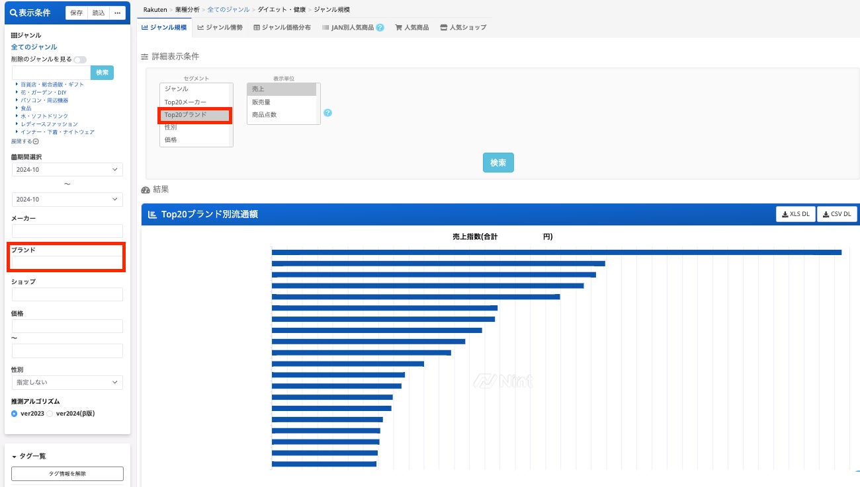The width and height of the screenshot is (860, 487).
Task: Click the blue help icon beside JAN別人気商品
Action: click(x=380, y=28)
